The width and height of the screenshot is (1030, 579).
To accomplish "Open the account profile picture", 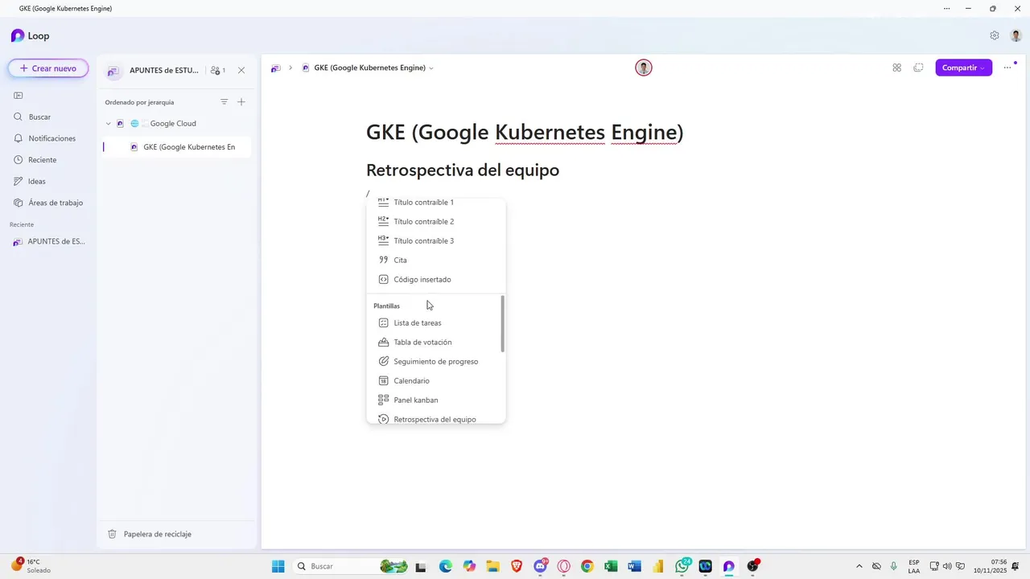I will (1016, 35).
